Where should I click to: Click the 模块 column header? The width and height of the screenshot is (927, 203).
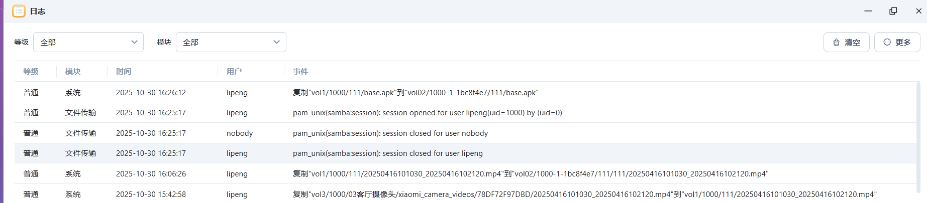[73, 72]
